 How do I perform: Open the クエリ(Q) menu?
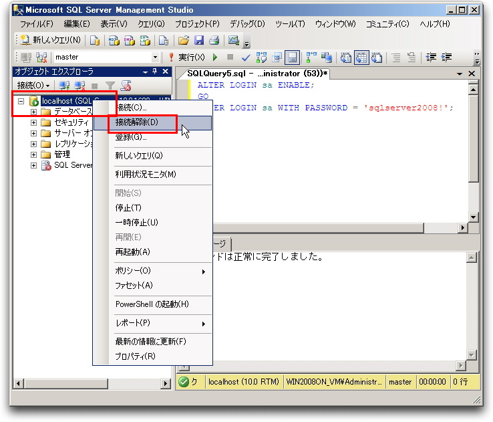point(151,24)
